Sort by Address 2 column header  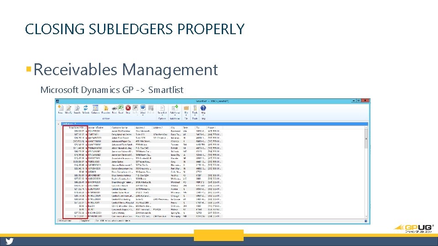pos(161,128)
